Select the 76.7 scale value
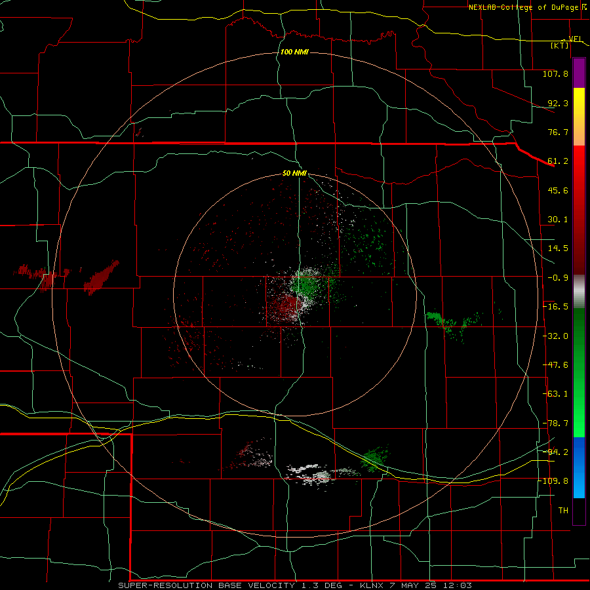 558,132
